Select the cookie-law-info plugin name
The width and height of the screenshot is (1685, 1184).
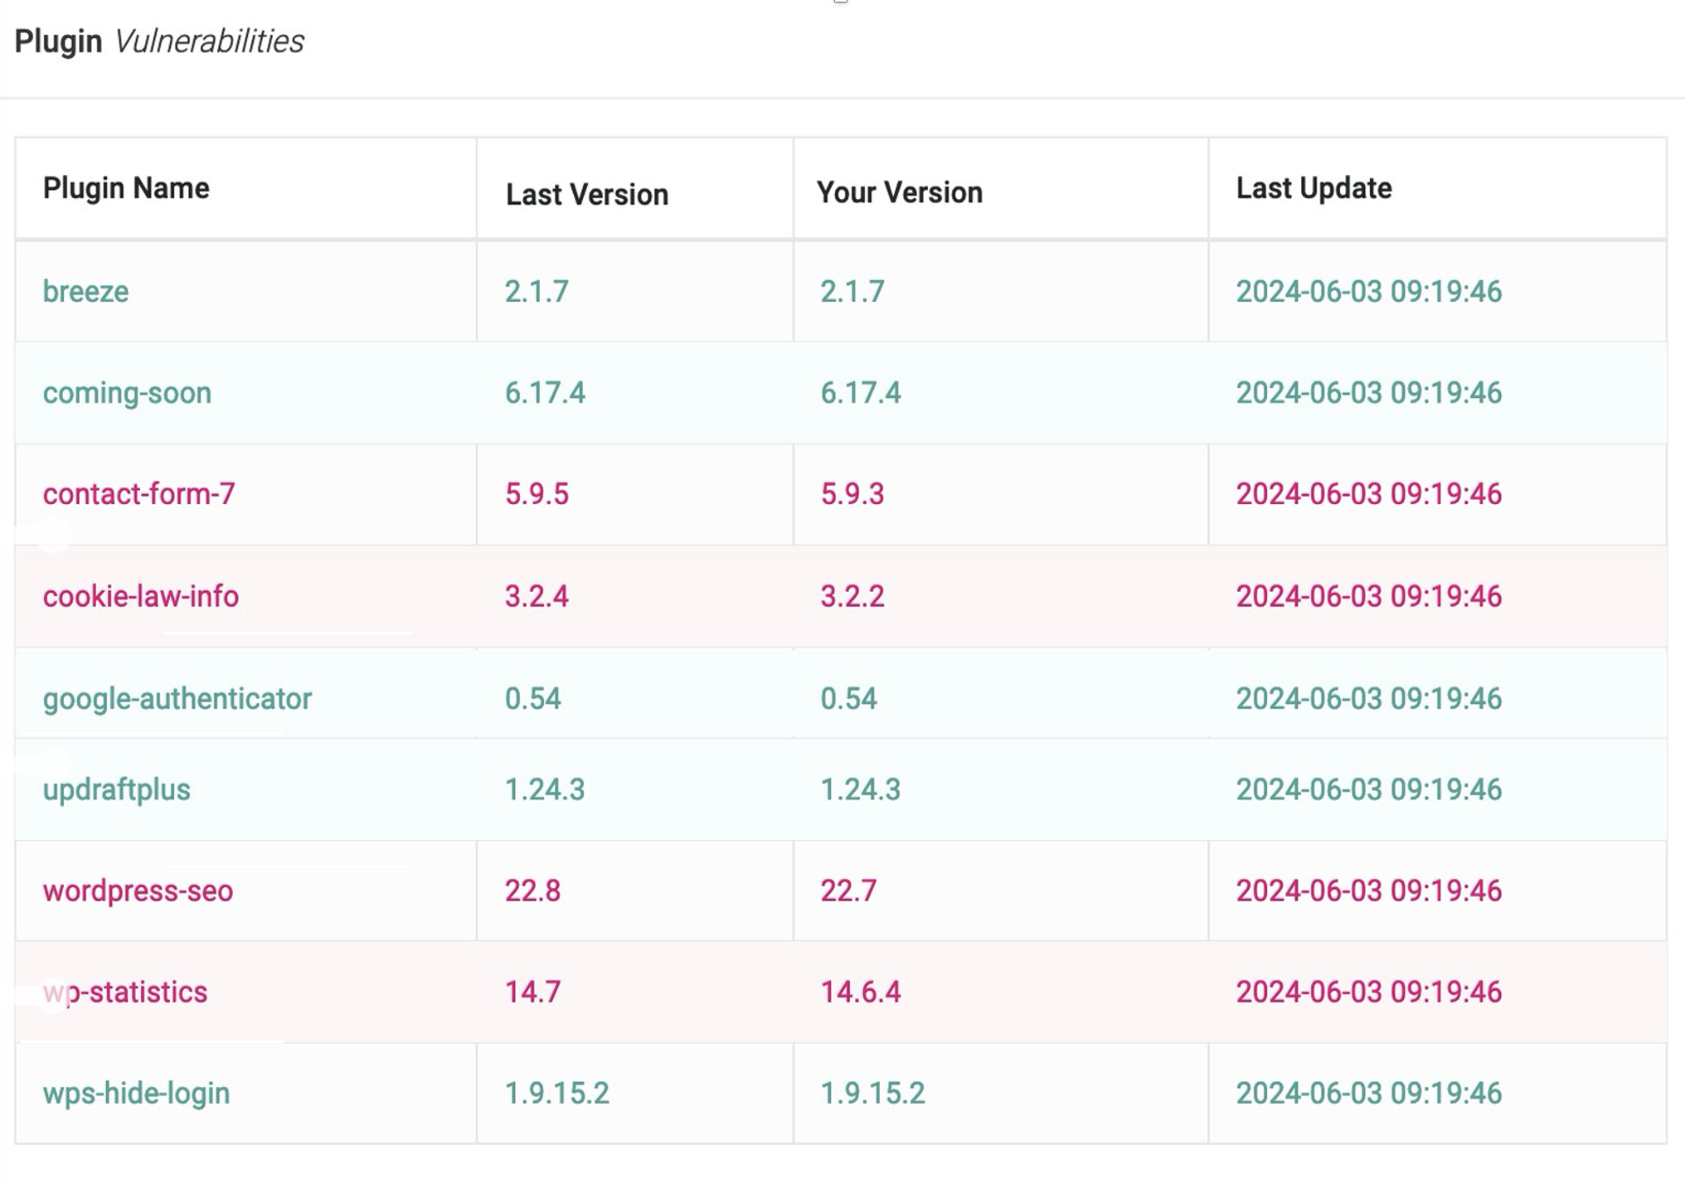pyautogui.click(x=141, y=596)
